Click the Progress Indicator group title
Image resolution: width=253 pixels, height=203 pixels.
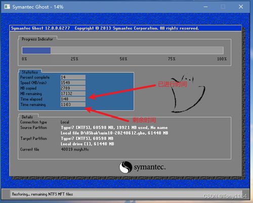37,39
